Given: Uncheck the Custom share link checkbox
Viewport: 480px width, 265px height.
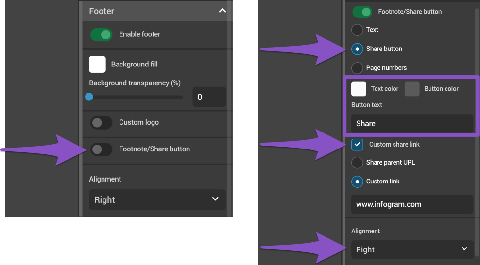Looking at the screenshot, I should [358, 144].
